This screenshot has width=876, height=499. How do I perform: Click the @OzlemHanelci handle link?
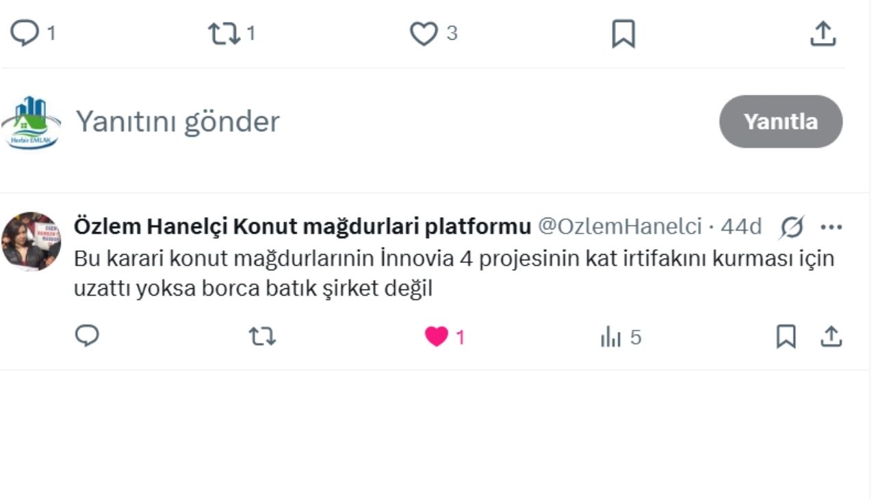(x=619, y=227)
